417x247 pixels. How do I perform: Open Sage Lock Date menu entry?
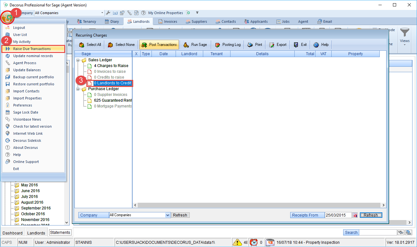(34, 112)
